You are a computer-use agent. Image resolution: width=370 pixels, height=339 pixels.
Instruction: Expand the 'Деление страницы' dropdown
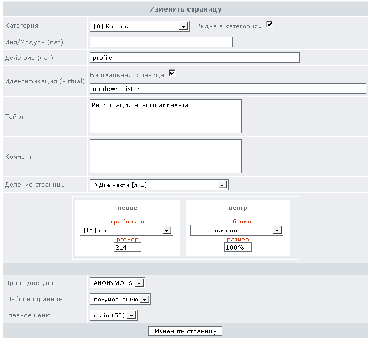tap(159, 185)
